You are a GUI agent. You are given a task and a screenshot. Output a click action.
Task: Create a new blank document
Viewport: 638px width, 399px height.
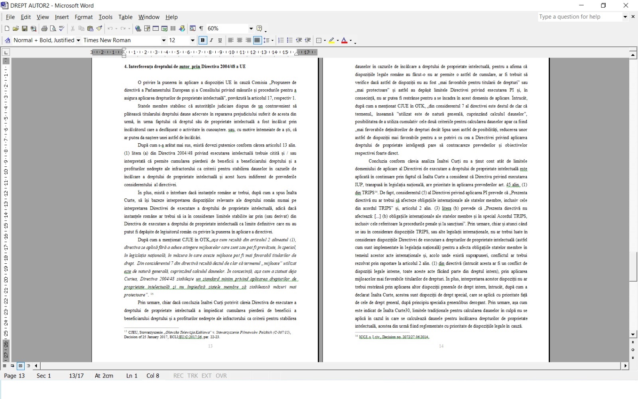tap(7, 29)
